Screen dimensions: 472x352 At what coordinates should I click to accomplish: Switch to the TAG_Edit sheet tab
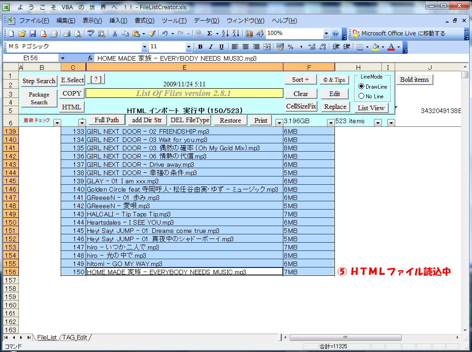click(x=75, y=338)
